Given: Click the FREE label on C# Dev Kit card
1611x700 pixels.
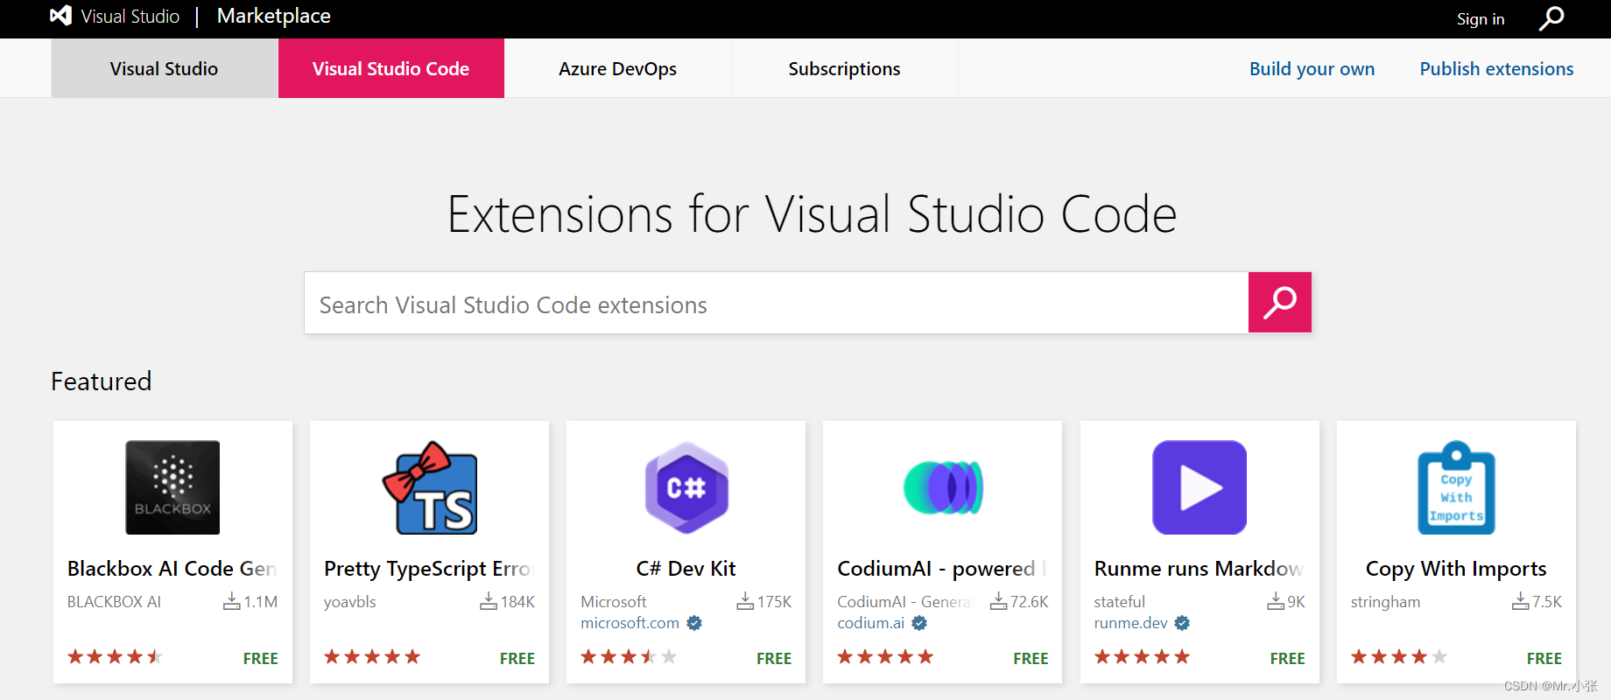Looking at the screenshot, I should (774, 659).
